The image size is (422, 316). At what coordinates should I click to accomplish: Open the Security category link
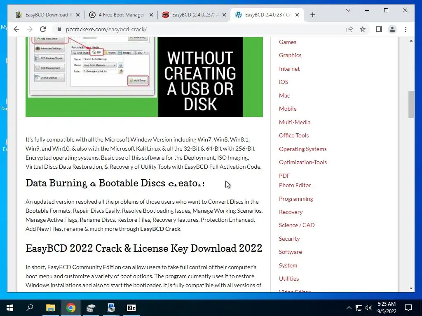(x=289, y=238)
